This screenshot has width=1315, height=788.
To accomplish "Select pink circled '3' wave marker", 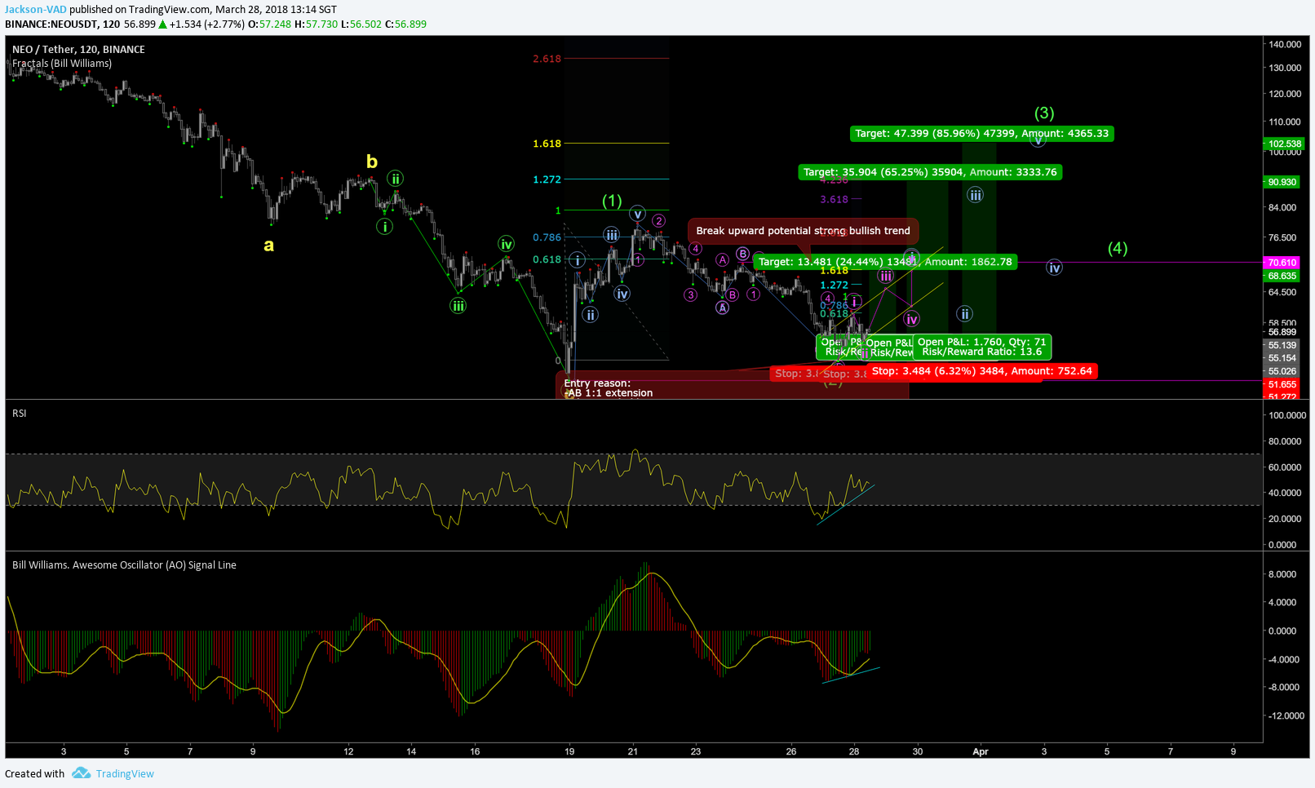I will 691,294.
